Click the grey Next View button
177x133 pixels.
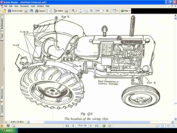[x=110, y=126]
